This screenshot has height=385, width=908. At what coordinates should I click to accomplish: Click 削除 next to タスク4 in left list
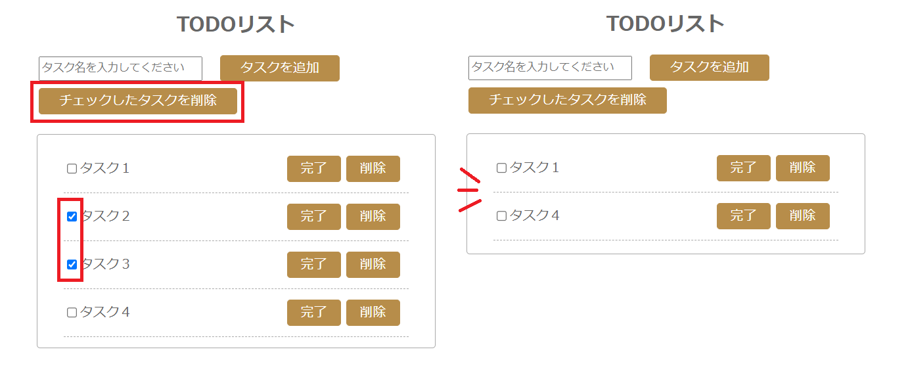[x=373, y=312]
